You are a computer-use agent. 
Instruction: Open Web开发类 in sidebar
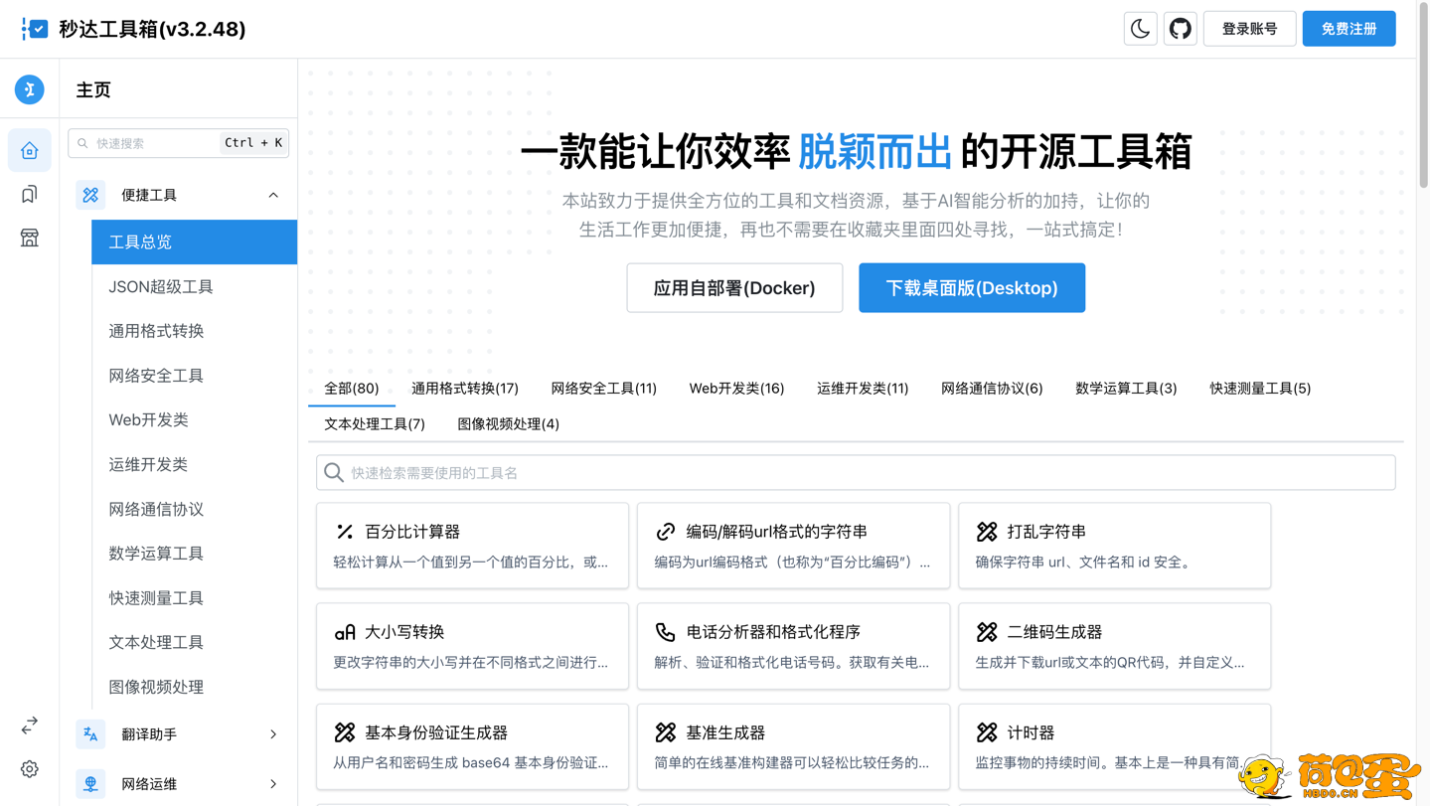tap(195, 420)
